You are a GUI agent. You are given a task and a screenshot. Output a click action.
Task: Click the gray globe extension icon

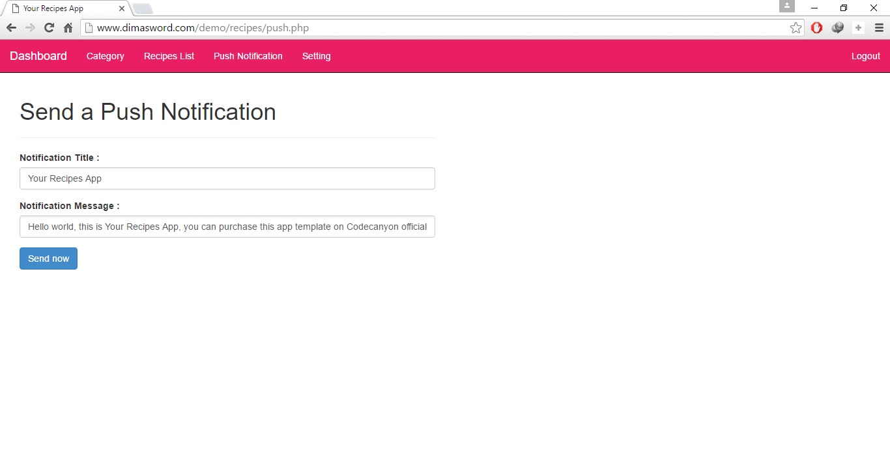click(x=838, y=28)
